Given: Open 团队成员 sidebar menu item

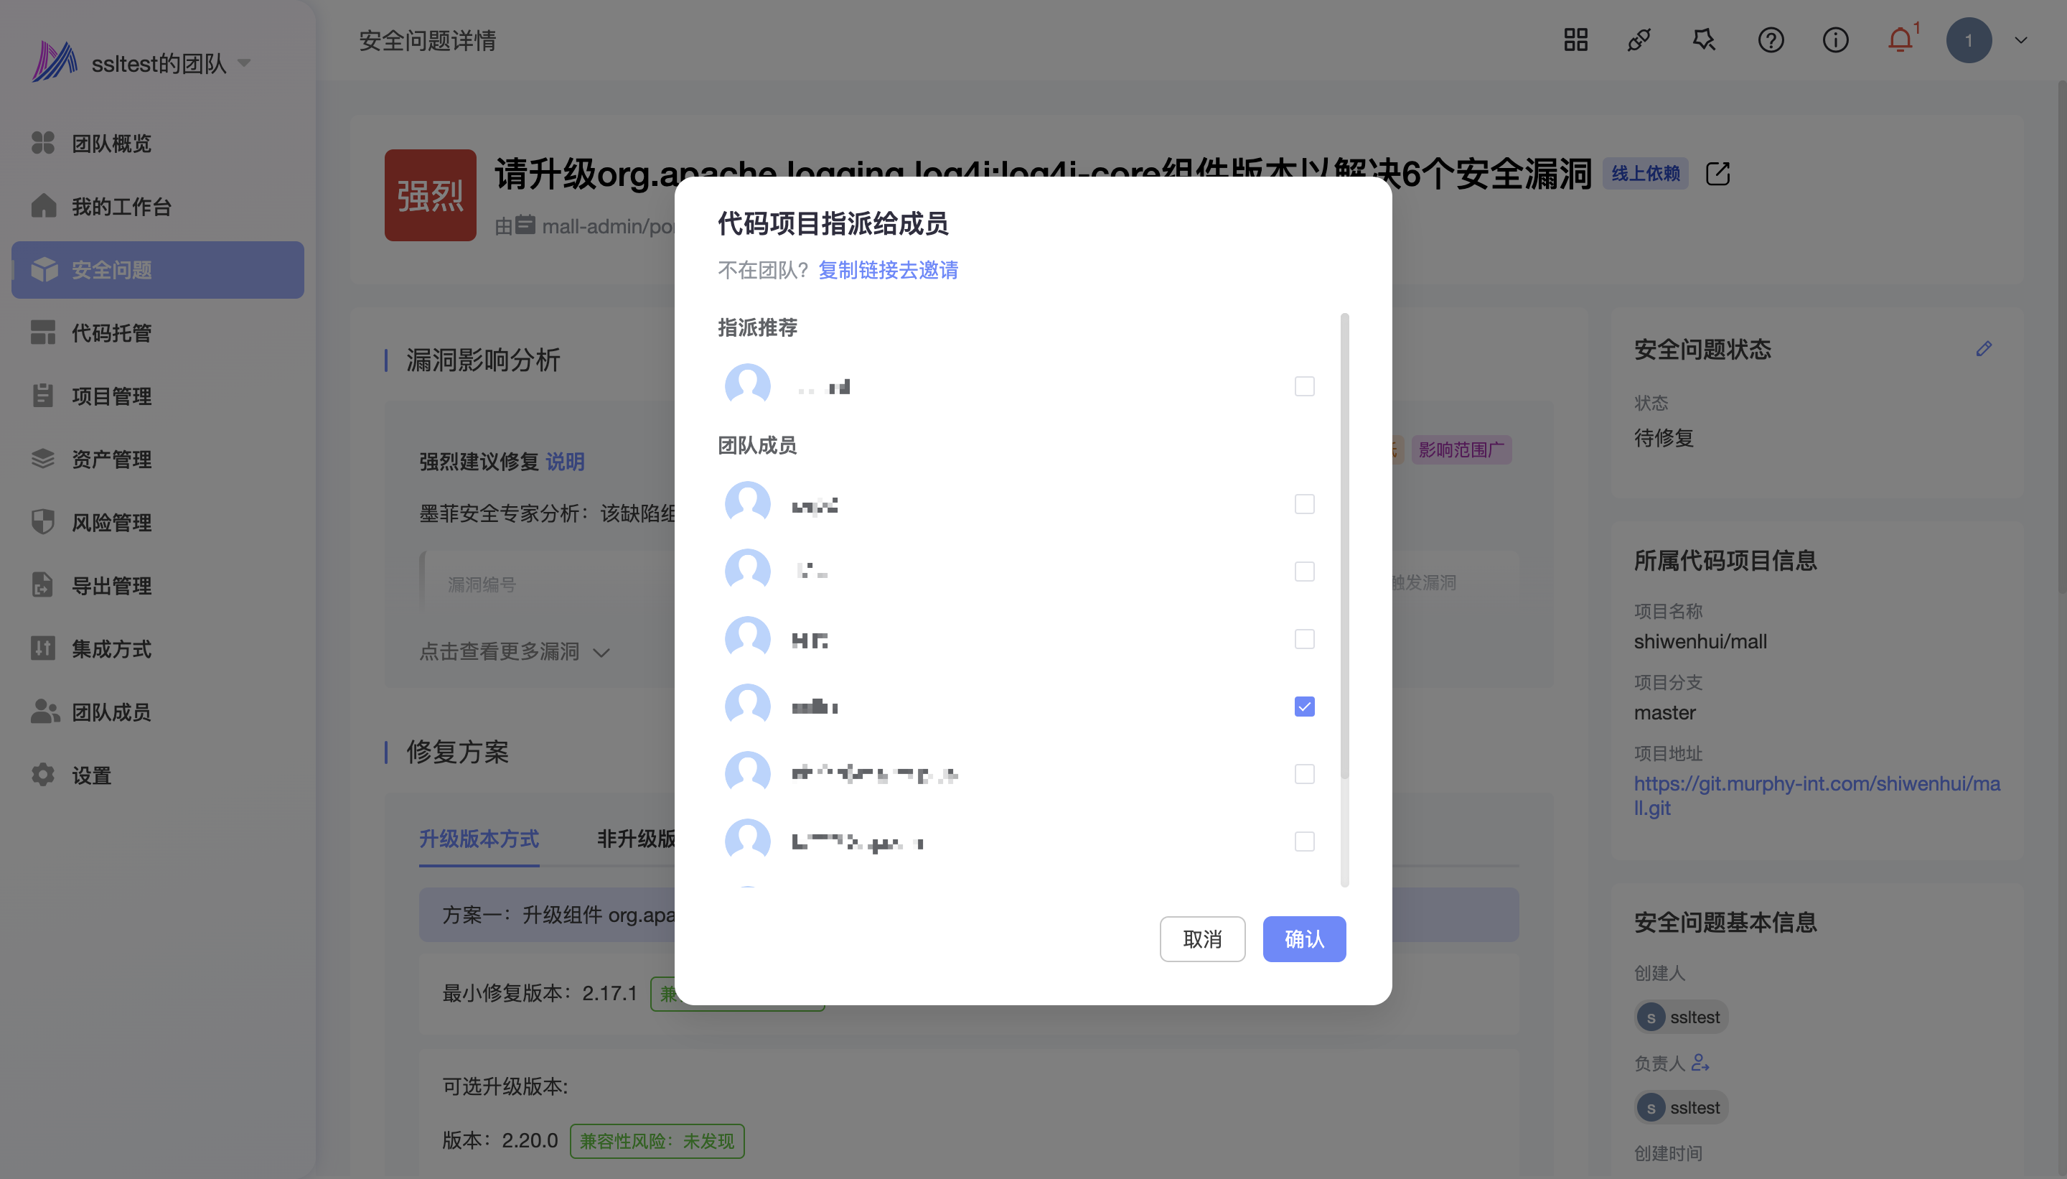Looking at the screenshot, I should [x=111, y=712].
